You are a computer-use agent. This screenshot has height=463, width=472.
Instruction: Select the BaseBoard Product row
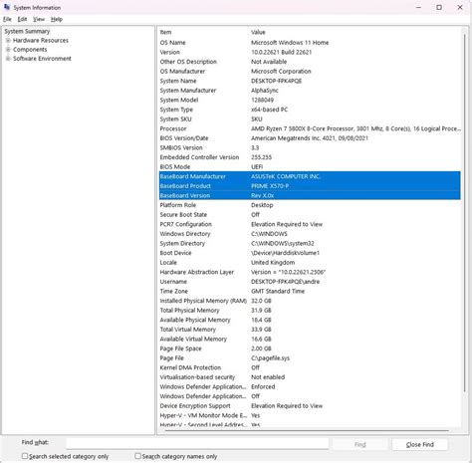pos(310,186)
